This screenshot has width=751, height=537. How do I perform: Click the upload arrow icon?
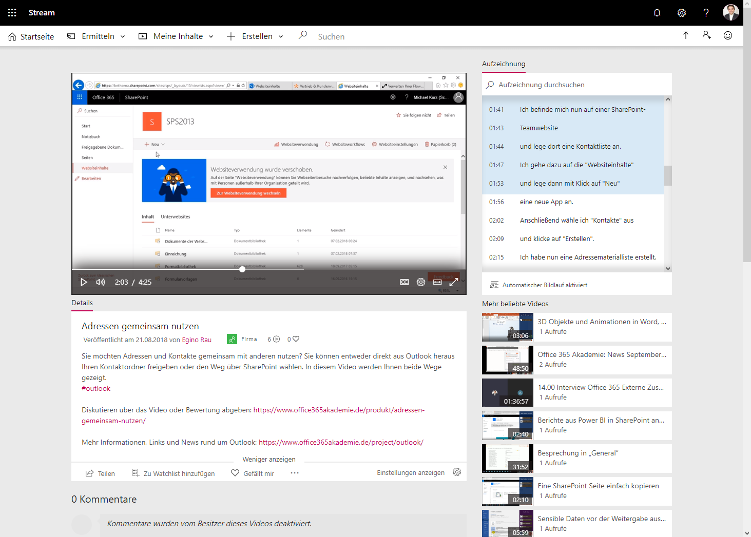point(685,35)
